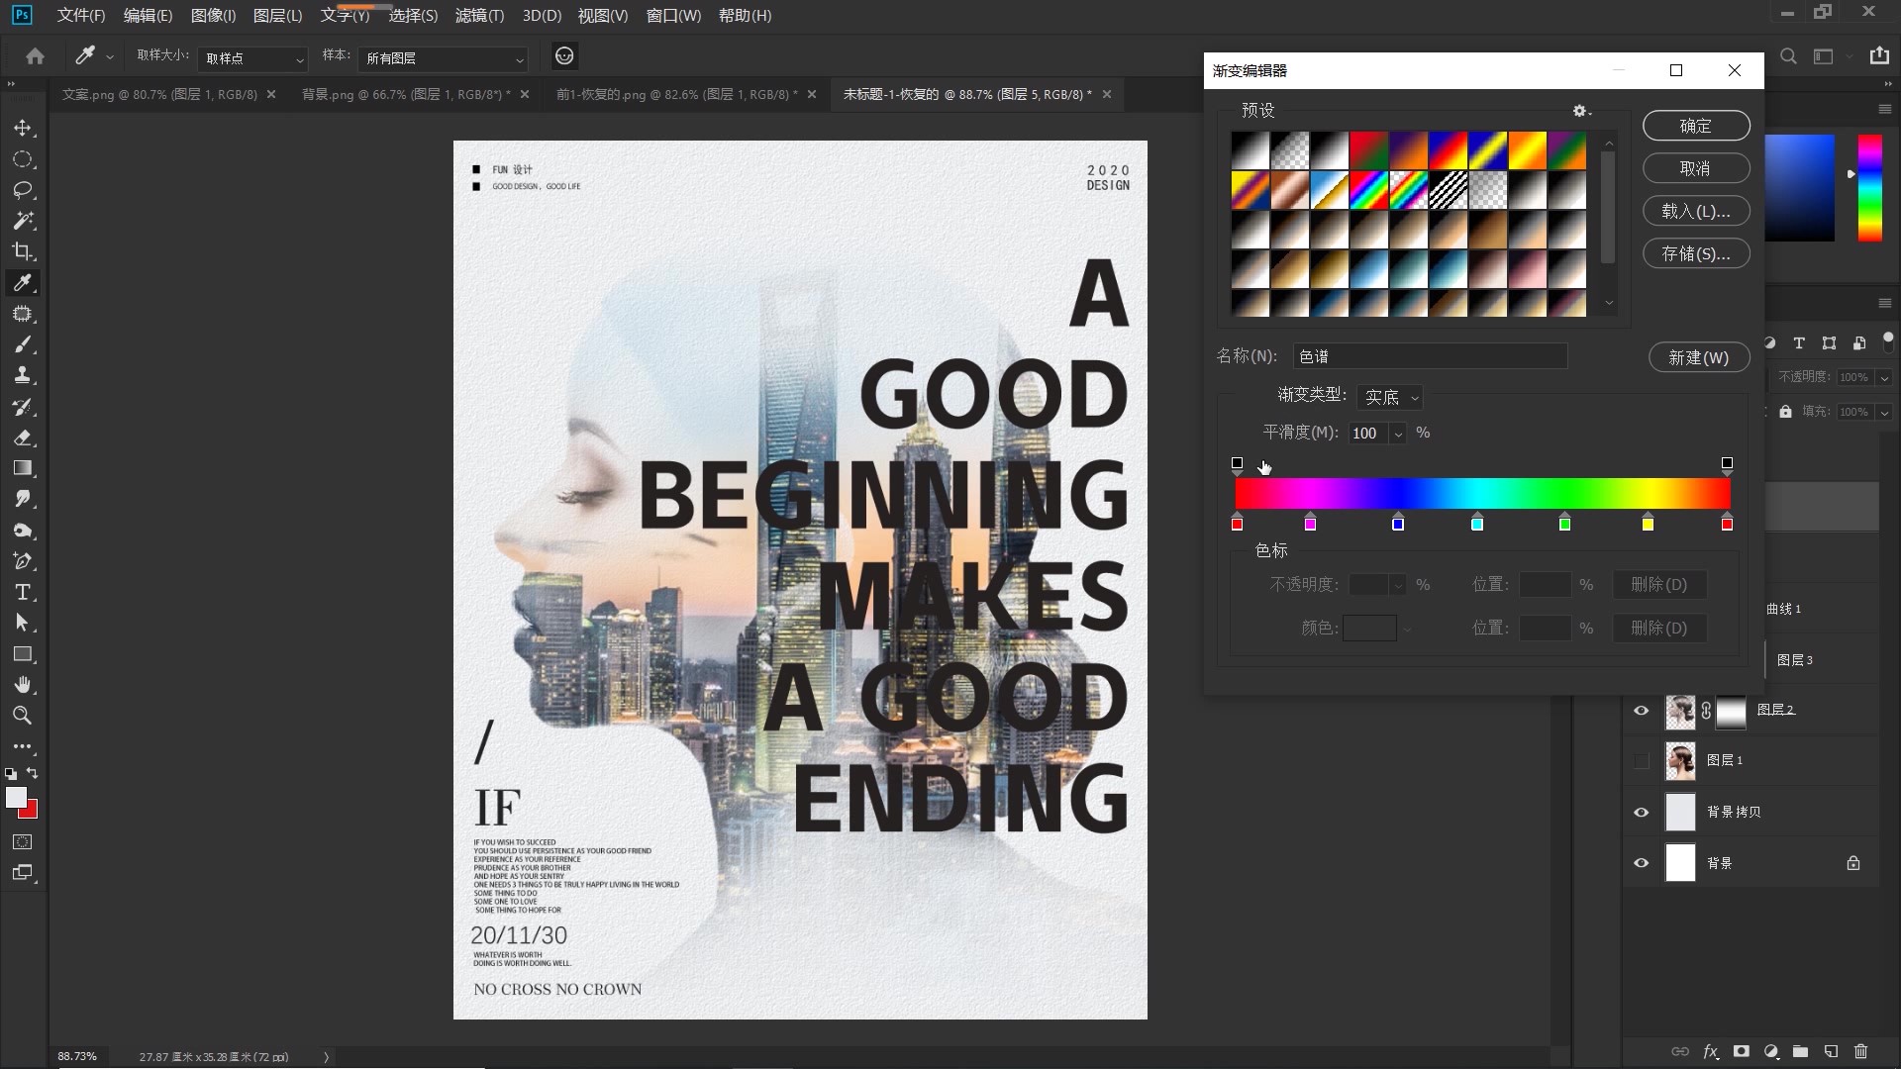Hide the 图层 2 layer
This screenshot has width=1901, height=1069.
(x=1641, y=710)
